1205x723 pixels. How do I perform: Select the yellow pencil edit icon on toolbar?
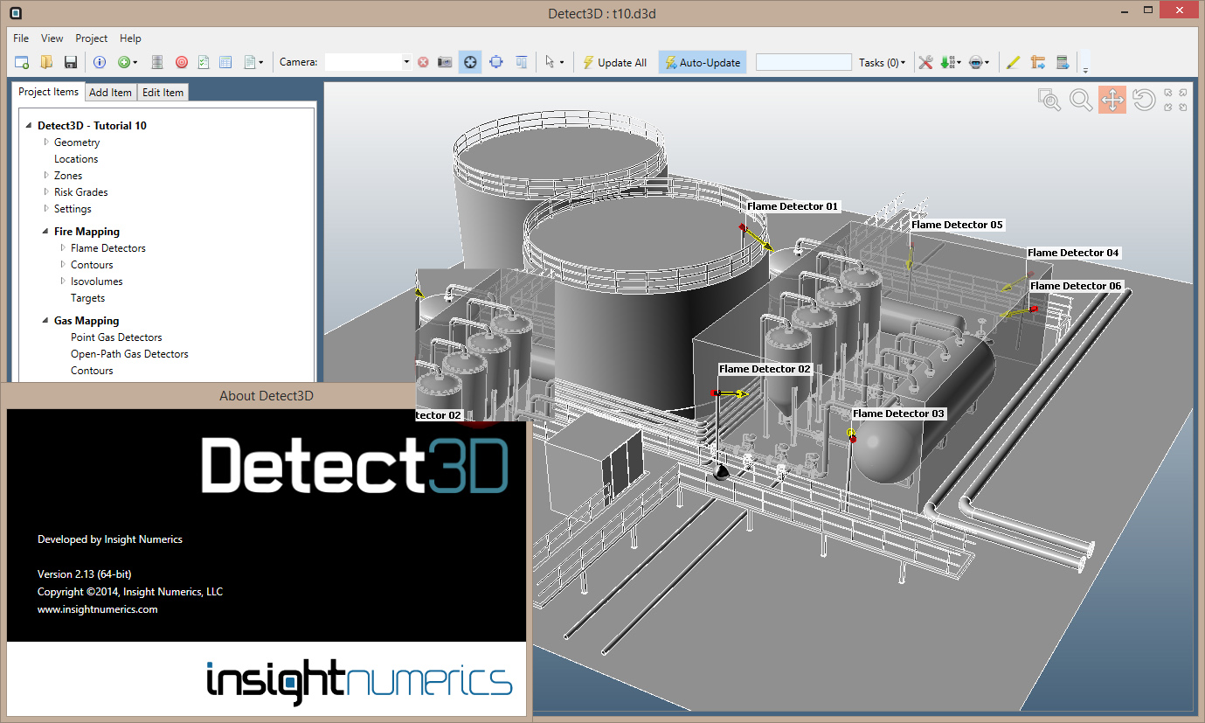point(1013,62)
